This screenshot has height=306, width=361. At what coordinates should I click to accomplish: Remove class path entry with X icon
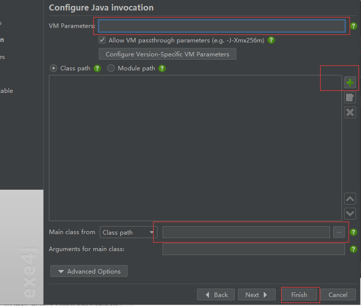pyautogui.click(x=350, y=112)
